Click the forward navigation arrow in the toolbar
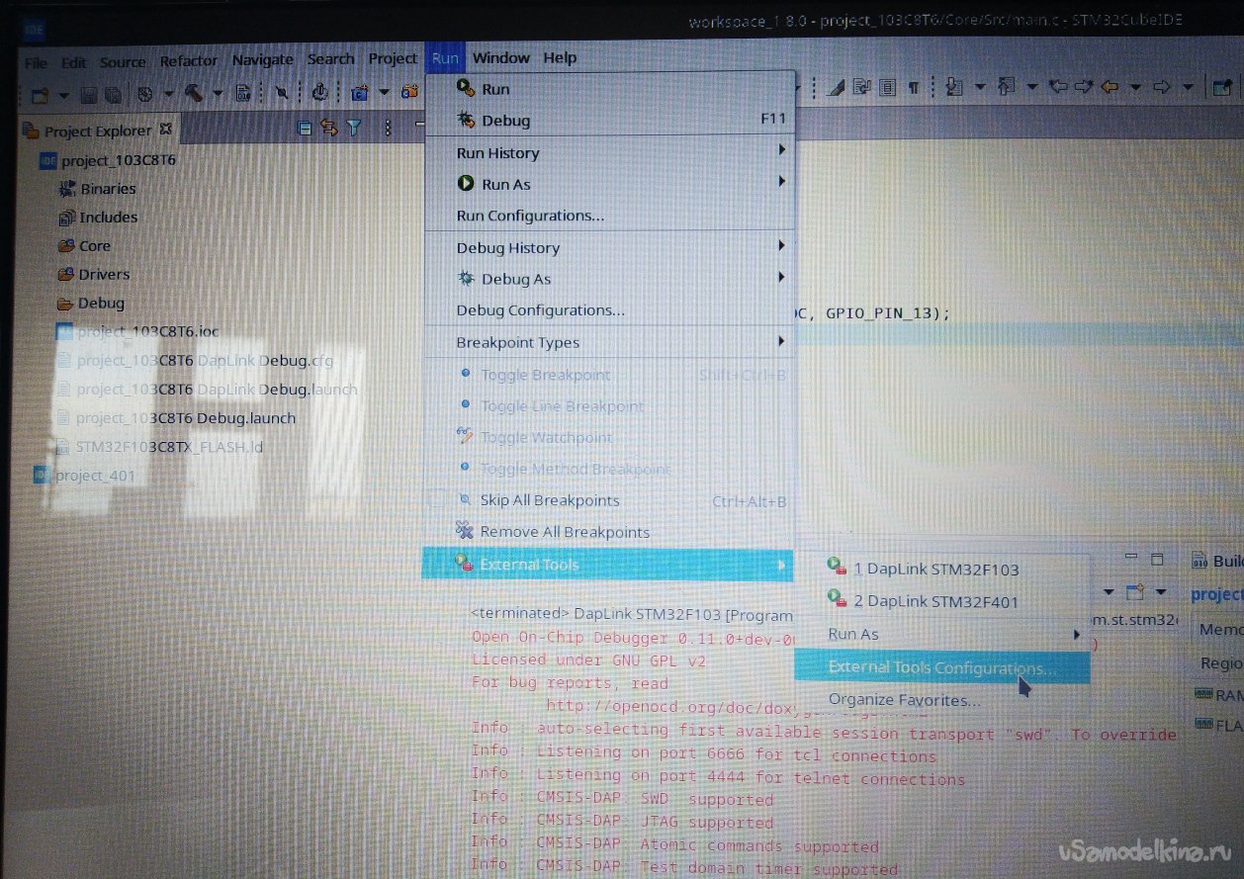 coord(1163,87)
